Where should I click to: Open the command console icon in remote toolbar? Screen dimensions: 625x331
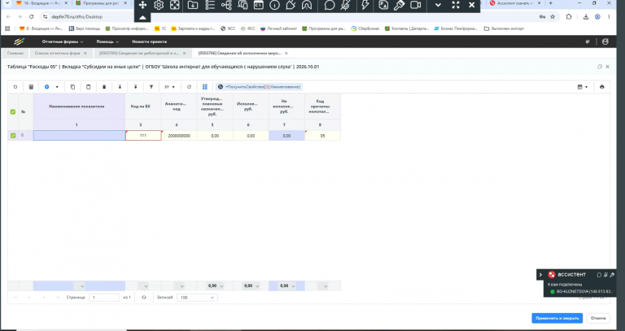click(x=259, y=5)
